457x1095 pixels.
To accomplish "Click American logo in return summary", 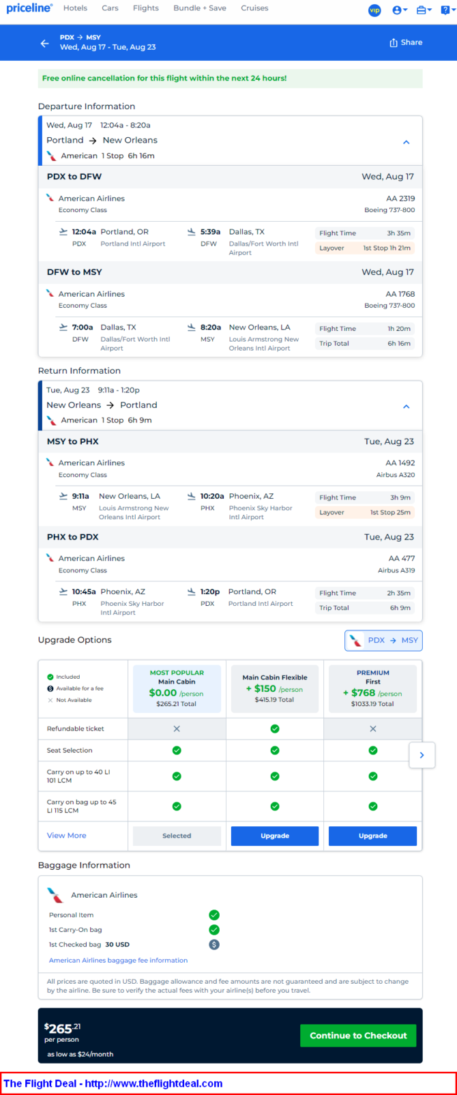I will 52,420.
